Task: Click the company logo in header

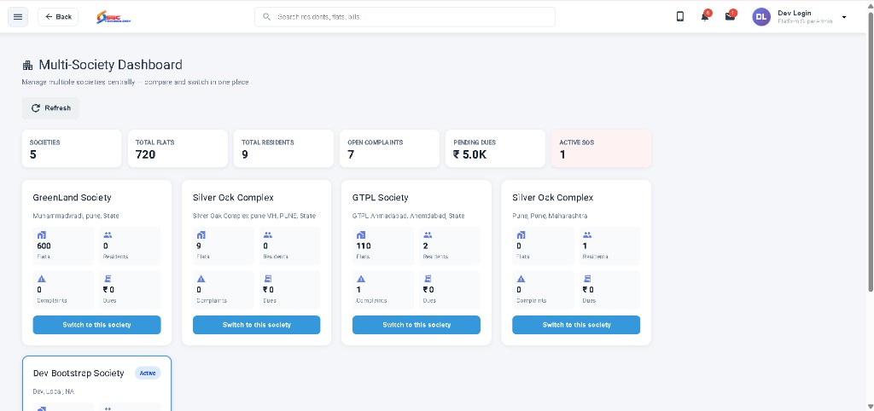Action: [114, 17]
